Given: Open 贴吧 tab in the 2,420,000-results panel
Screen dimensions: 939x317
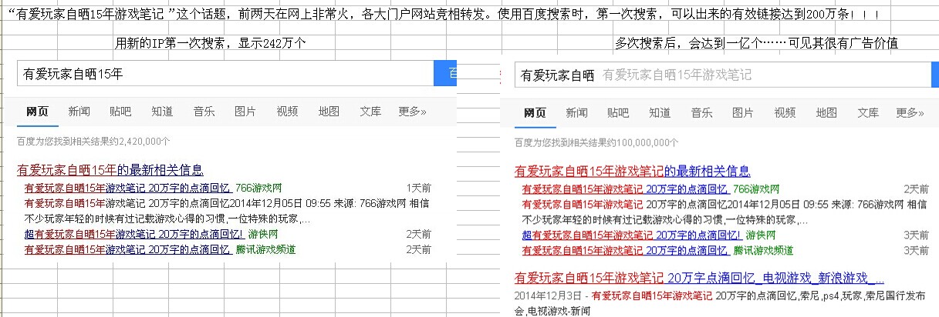Looking at the screenshot, I should pos(120,112).
